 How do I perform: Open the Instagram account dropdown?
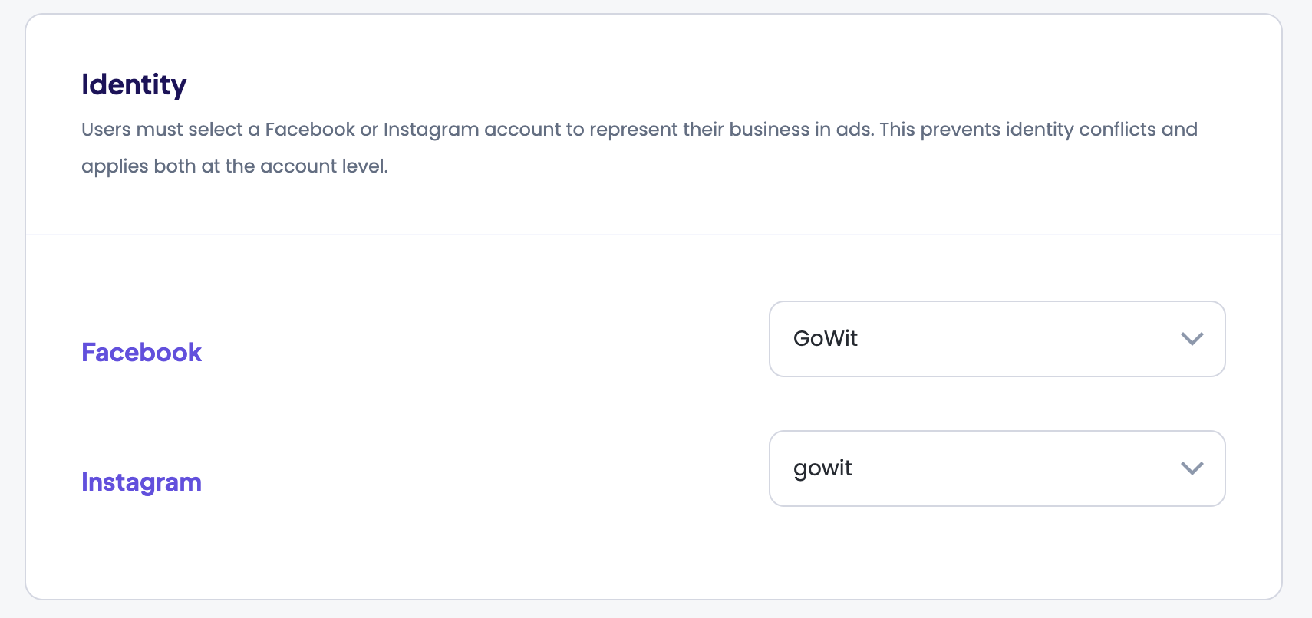(x=996, y=468)
